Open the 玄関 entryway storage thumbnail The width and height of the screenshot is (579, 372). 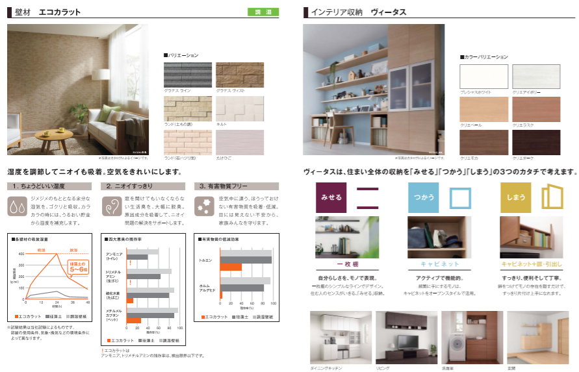tap(538, 338)
